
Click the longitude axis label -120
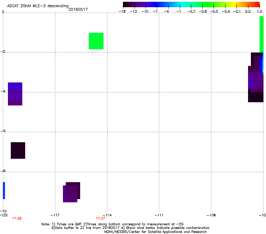pos(4,215)
